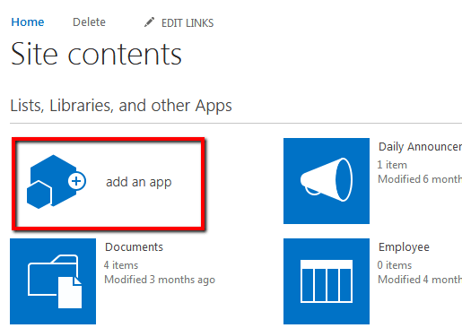Click the Site contents page title
Viewport: 462px width, 328px height.
click(x=96, y=54)
